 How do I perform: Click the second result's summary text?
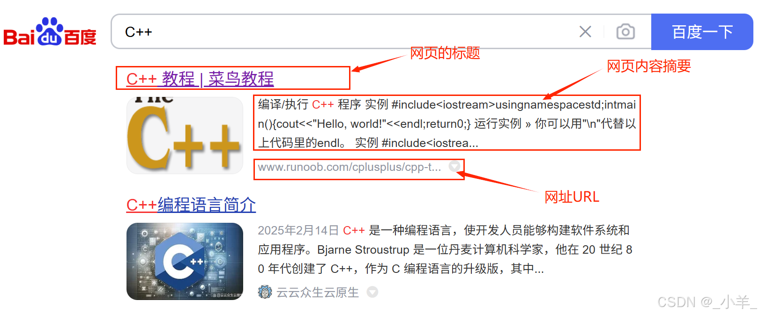(x=445, y=249)
